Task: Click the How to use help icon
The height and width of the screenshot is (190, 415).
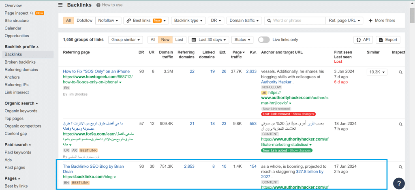Action: 98,5
